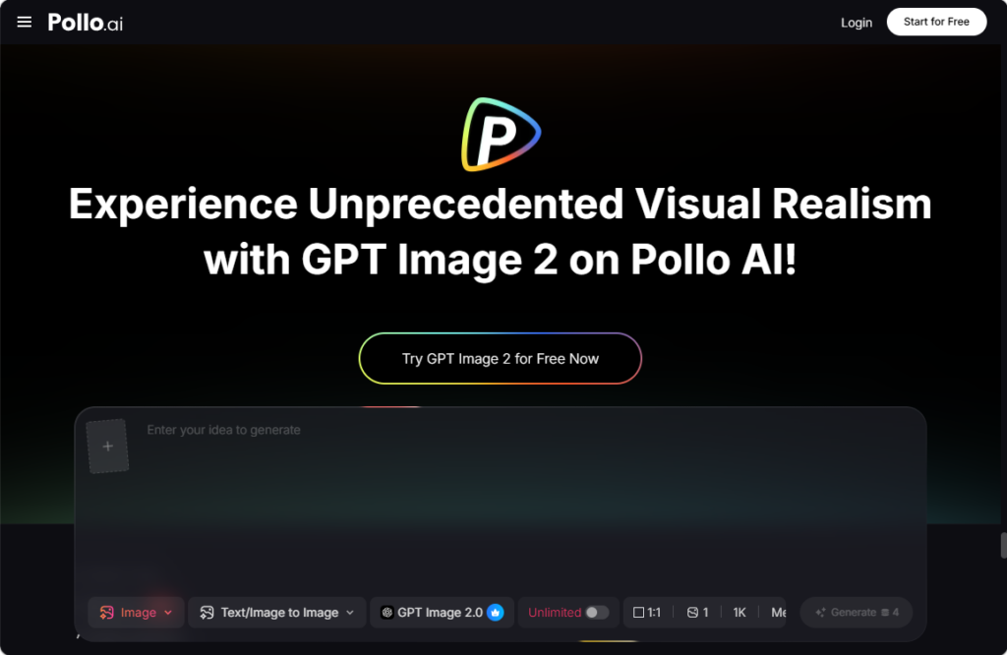The width and height of the screenshot is (1007, 655).
Task: Toggle the Unlimited switch
Action: (597, 613)
